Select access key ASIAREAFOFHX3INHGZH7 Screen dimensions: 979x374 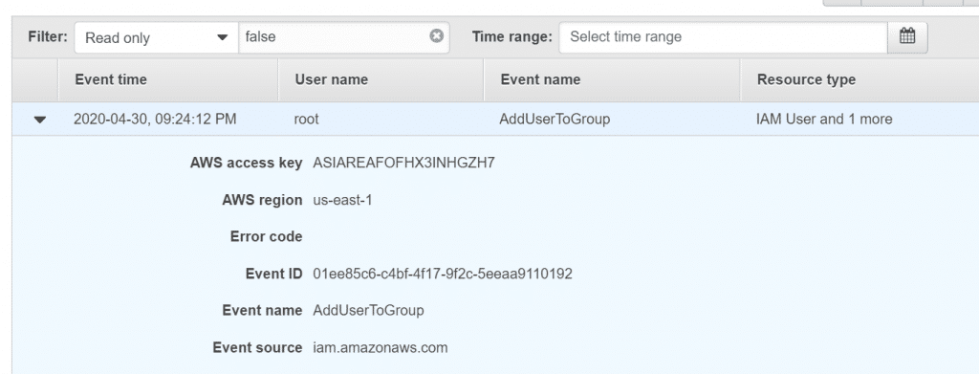(404, 163)
